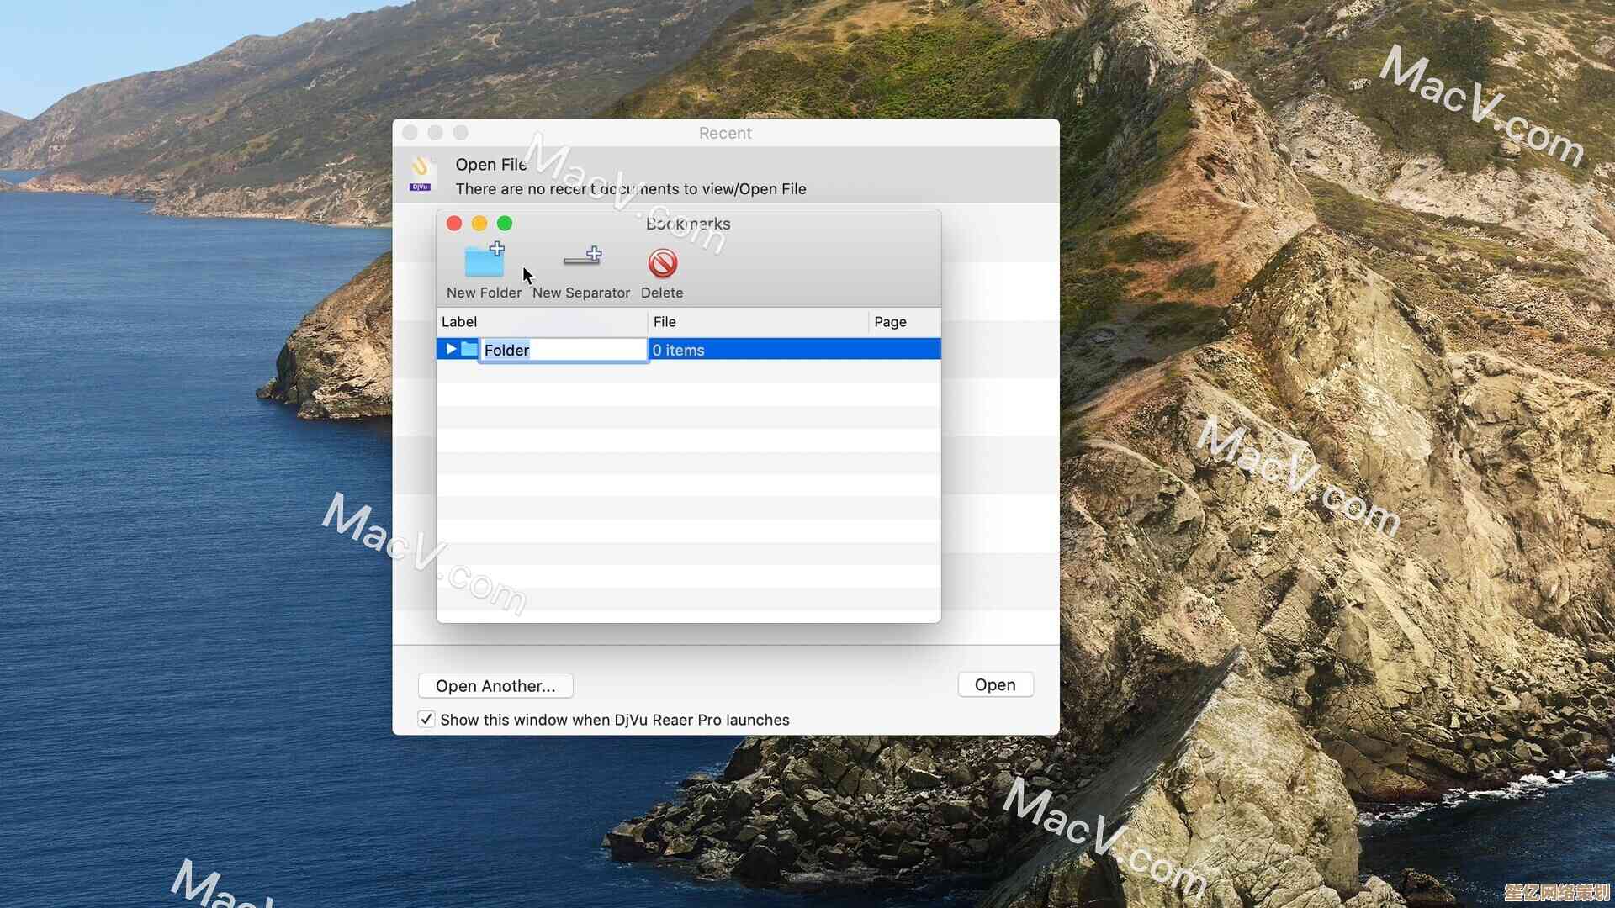Click the Open button

pyautogui.click(x=995, y=685)
